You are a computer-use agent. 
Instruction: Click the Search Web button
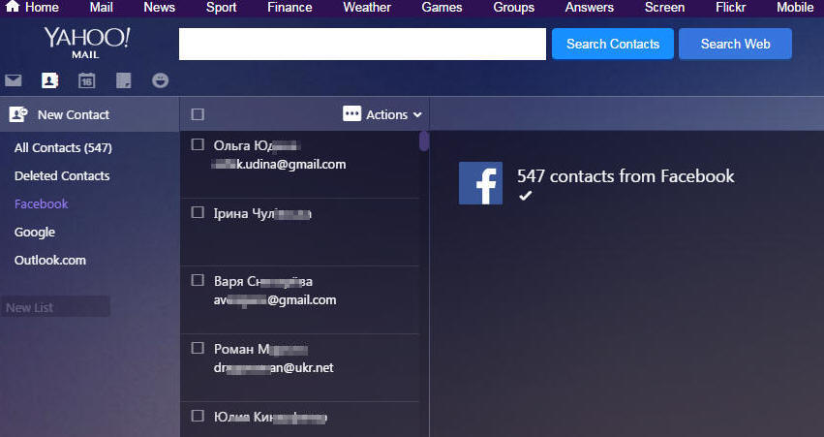pos(735,45)
